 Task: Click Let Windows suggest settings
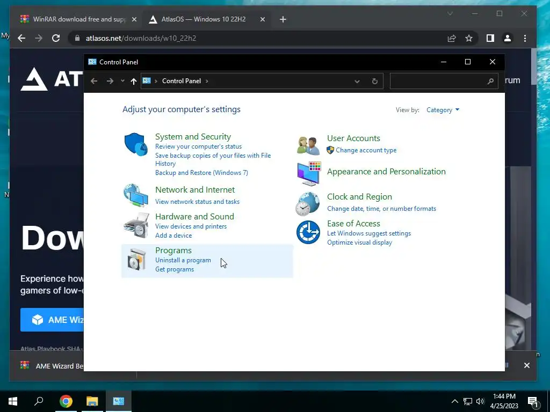(x=369, y=233)
